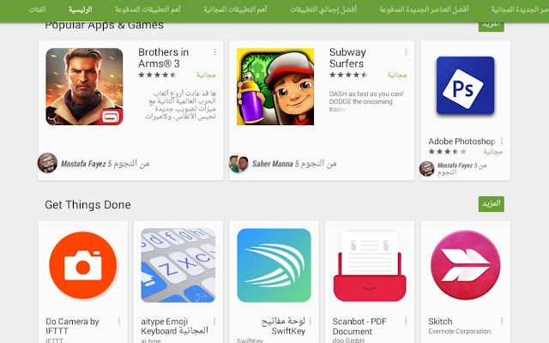The image size is (549, 343).
Task: Tap the Scanbot PDF Document icon
Action: [x=370, y=266]
